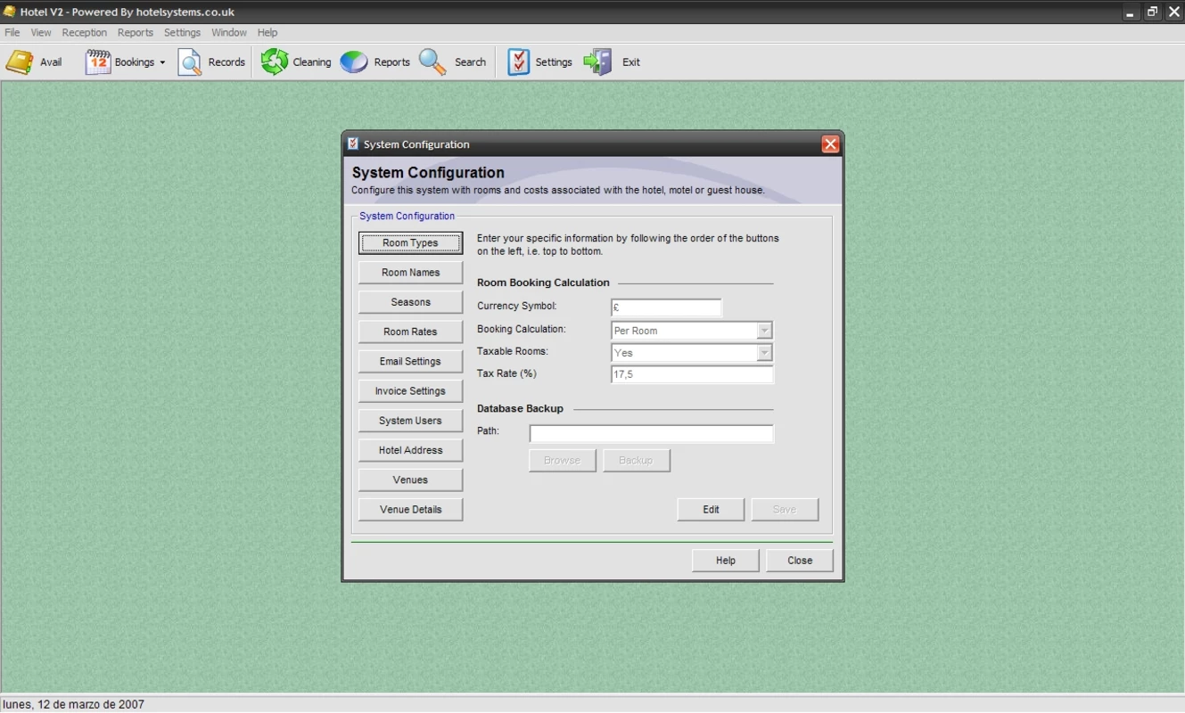Open the Reception menu
The image size is (1185, 713).
point(85,33)
